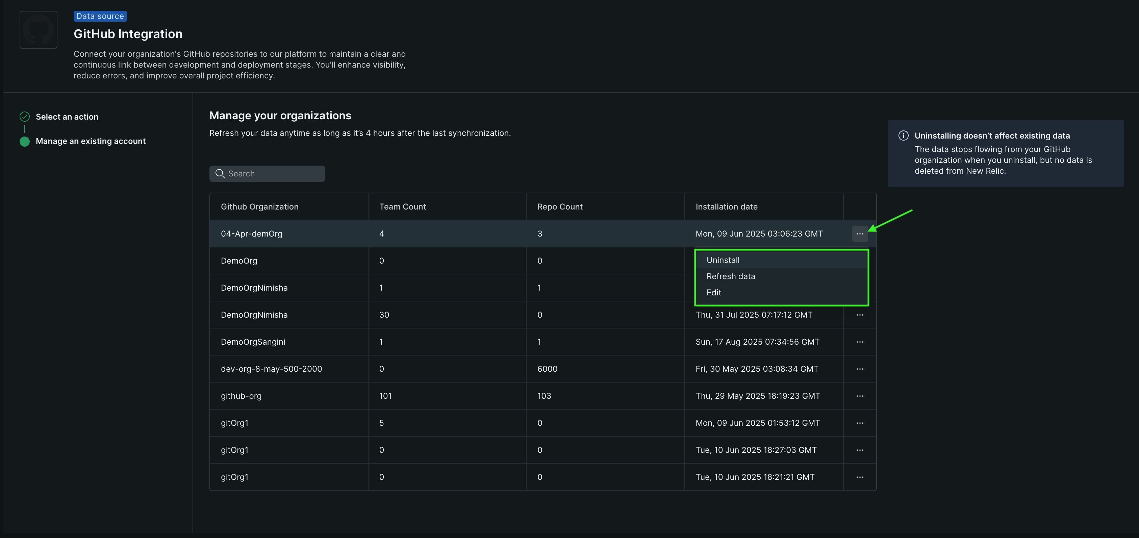The image size is (1139, 538).
Task: Open the kebab dropdown for the 30-team DemoOrgNimisha row
Action: 860,315
